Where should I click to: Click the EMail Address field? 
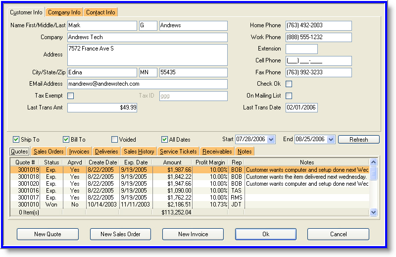[147, 84]
